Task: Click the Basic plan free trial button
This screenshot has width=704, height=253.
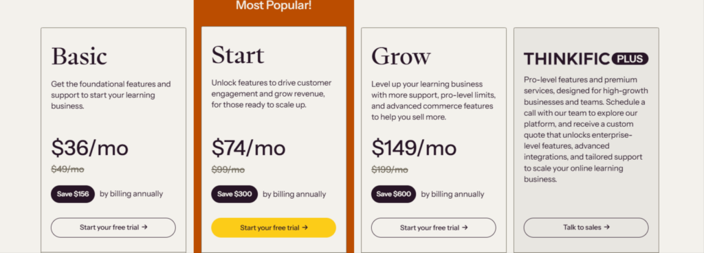Action: (x=113, y=228)
